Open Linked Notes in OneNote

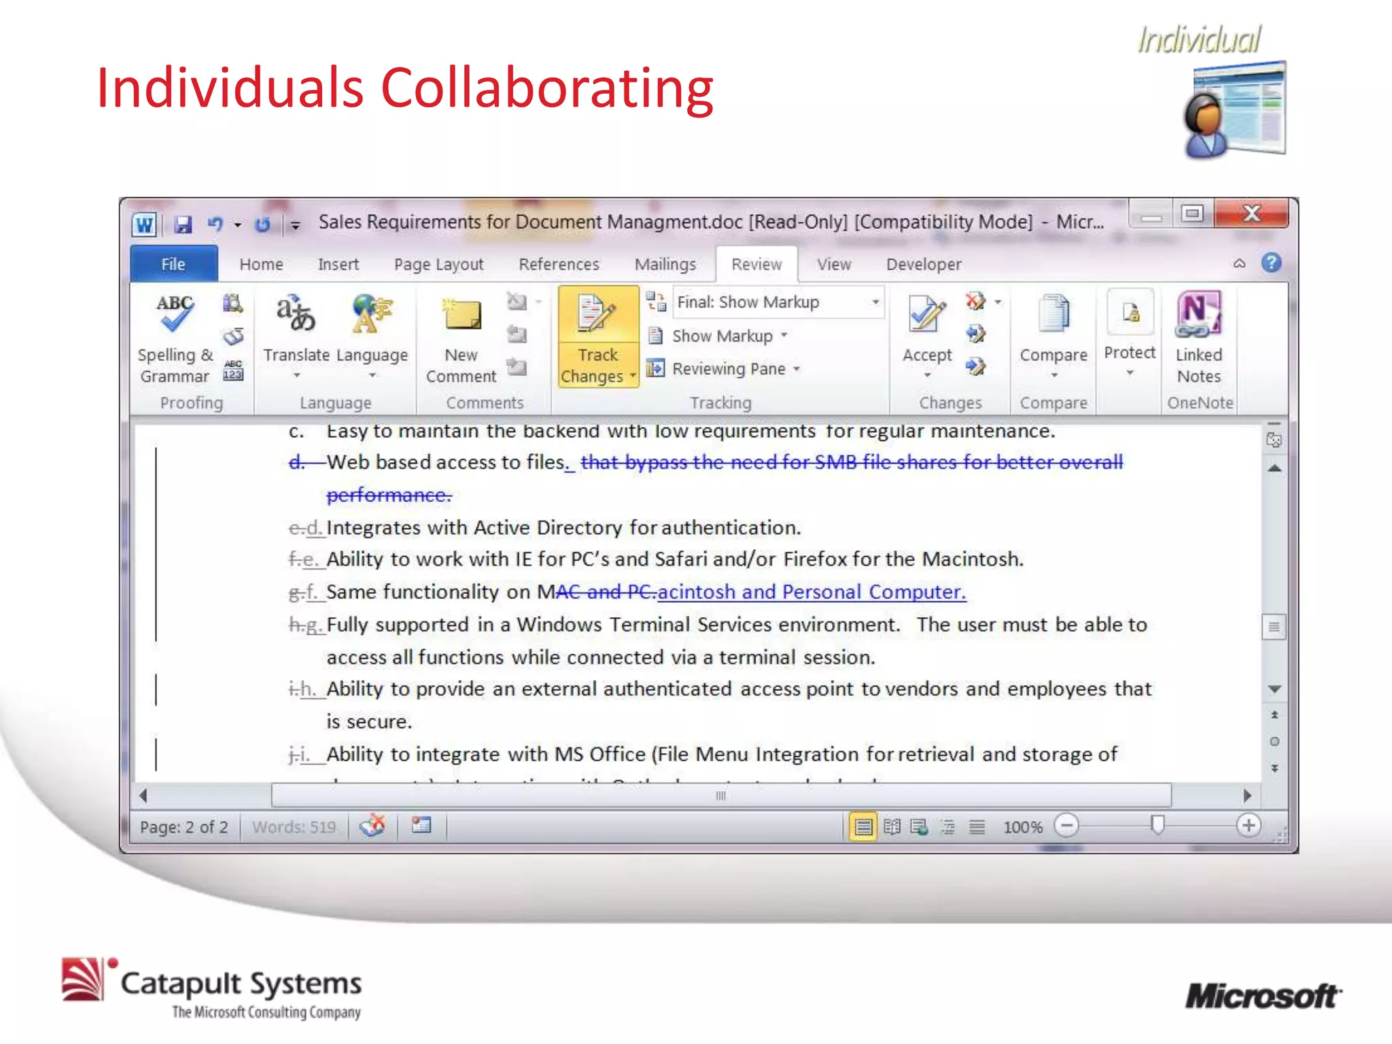1199,338
